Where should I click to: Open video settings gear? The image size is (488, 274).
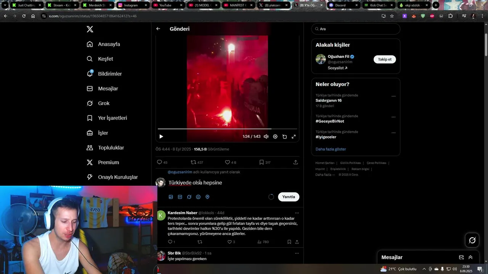[x=275, y=137]
